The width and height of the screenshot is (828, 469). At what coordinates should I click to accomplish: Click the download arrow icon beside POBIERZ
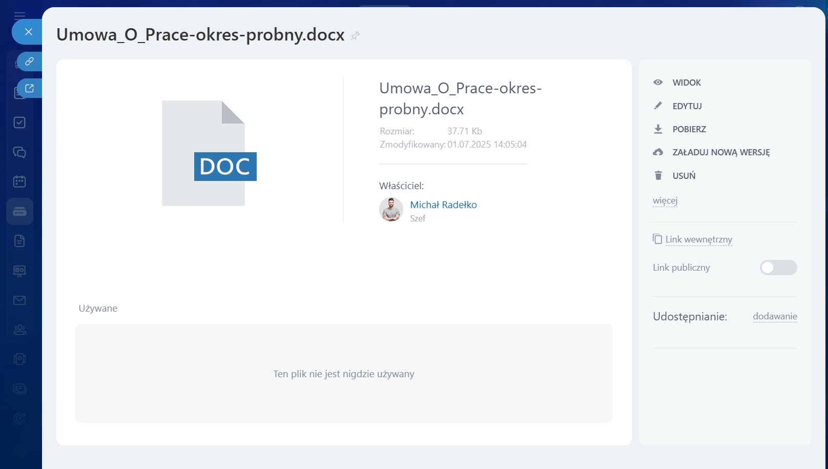point(658,129)
